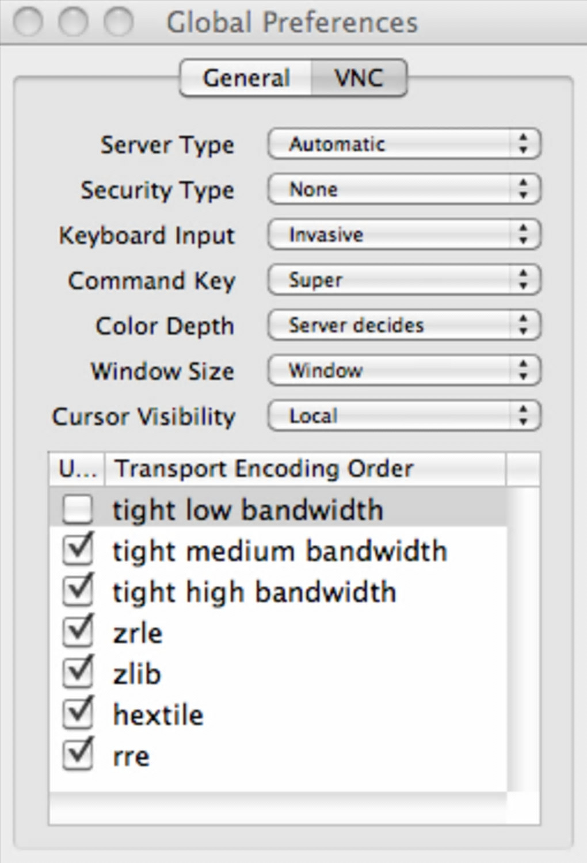Open the Color Depth dropdown

tap(404, 326)
